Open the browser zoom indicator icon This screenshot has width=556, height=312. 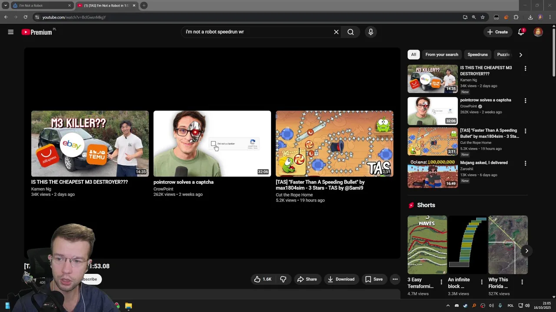coord(474,17)
